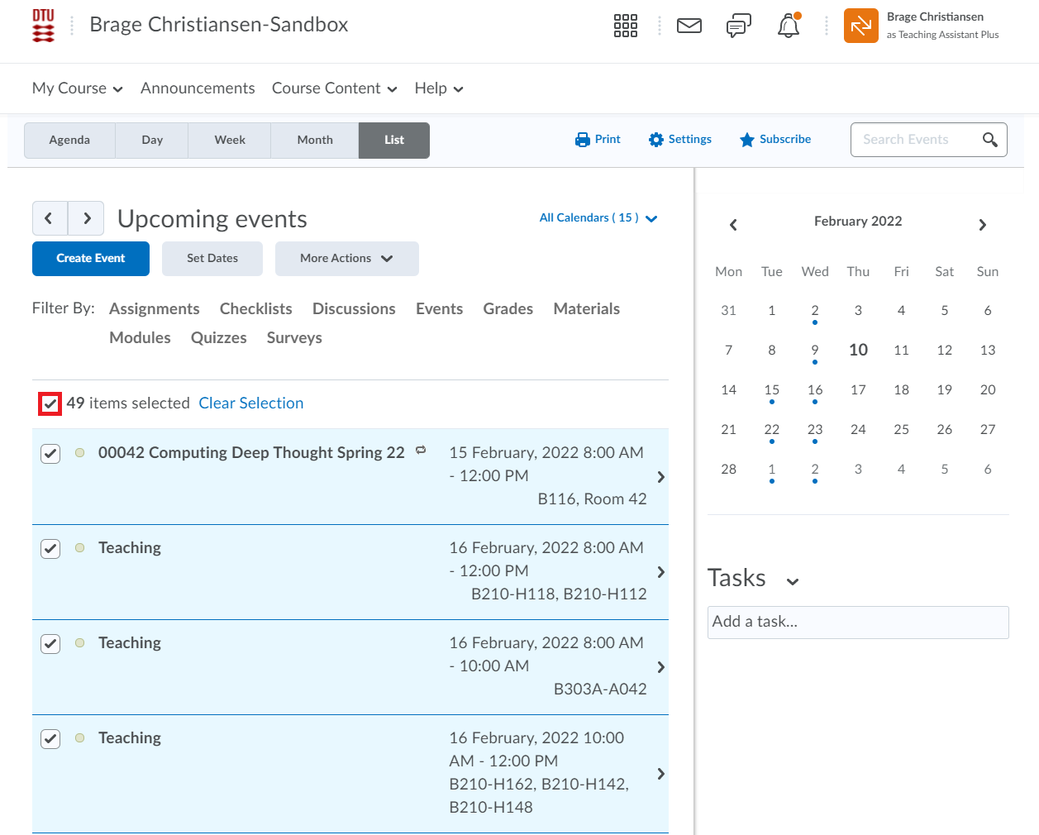Open the message alerts envelope icon
This screenshot has height=835, width=1039.
pos(689,26)
